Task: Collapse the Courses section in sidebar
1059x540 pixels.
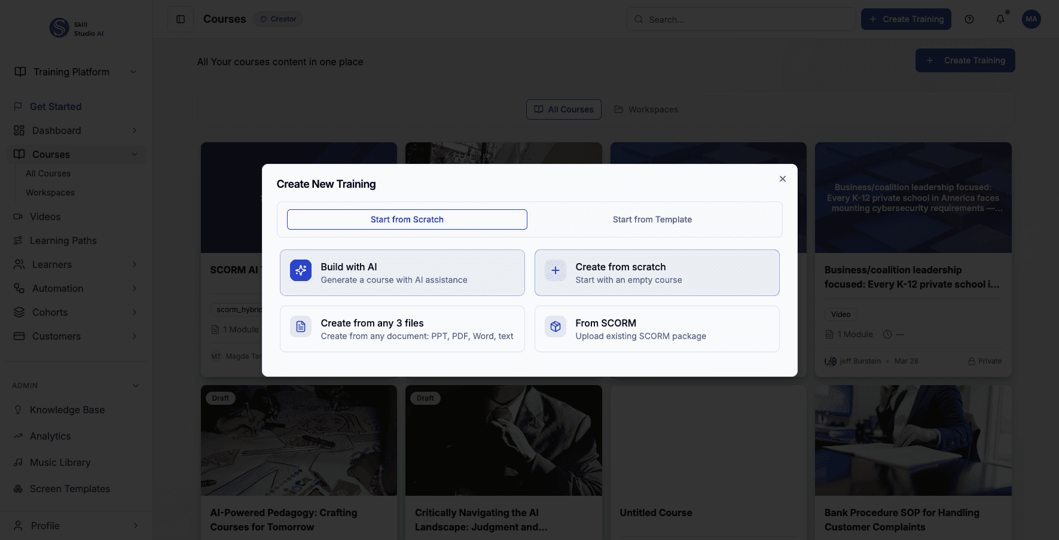Action: click(134, 154)
